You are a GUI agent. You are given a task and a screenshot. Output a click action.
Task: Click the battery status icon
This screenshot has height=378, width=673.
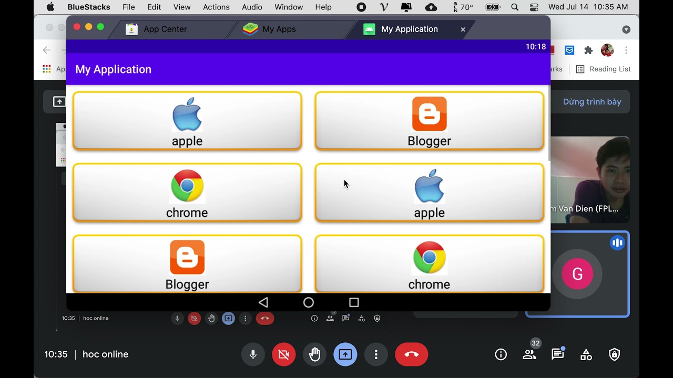pos(493,7)
